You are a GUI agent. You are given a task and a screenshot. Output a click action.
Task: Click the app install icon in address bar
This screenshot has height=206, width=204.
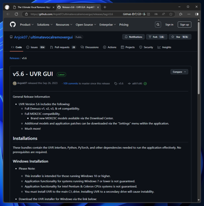point(149,14)
